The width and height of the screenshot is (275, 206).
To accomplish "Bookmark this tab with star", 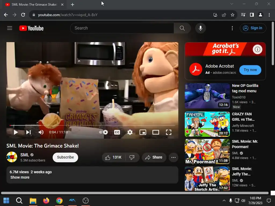I will point(232,15).
